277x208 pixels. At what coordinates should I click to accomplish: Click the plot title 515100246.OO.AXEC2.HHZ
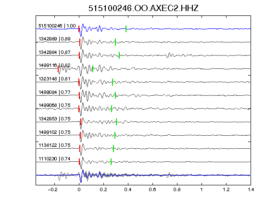(x=143, y=8)
